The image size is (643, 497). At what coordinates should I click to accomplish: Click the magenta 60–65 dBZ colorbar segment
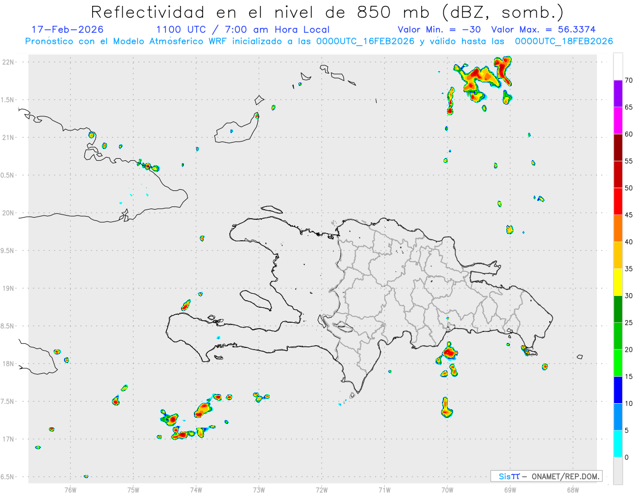618,121
